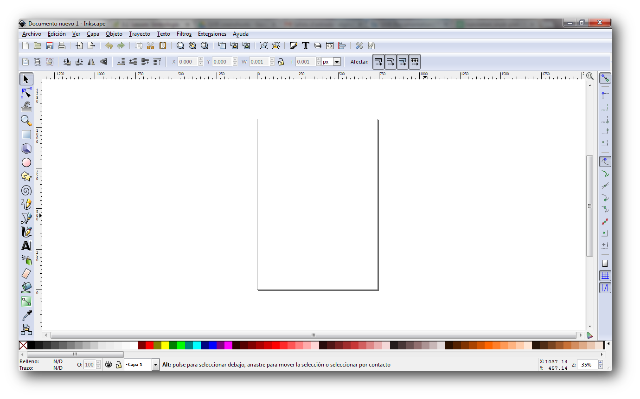The width and height of the screenshot is (640, 399).
Task: Toggle snap to grids button
Action: (x=605, y=276)
